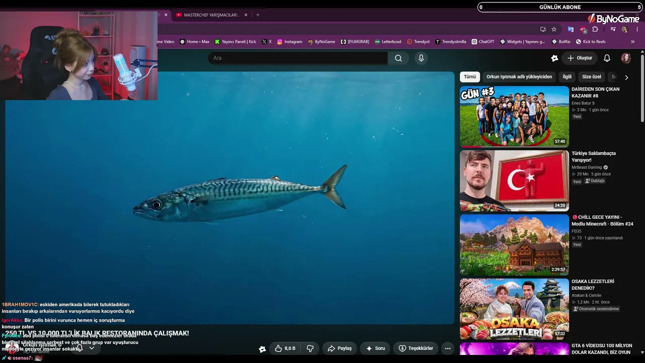Open the [FILMGRAB] bookmark
Viewport: 645px width, 363px height.
click(355, 42)
